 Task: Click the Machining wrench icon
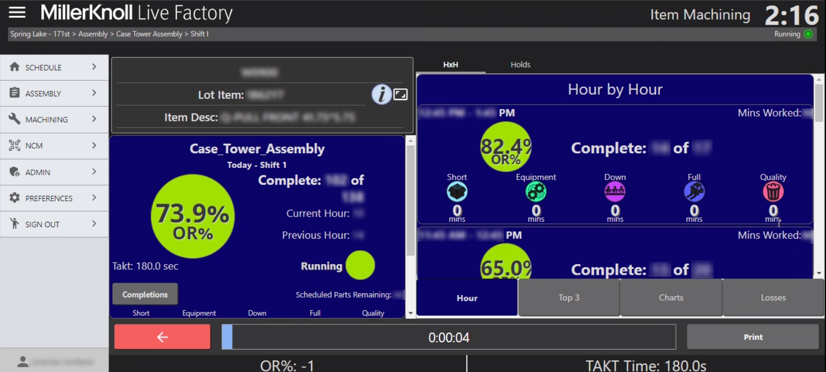[x=15, y=119]
